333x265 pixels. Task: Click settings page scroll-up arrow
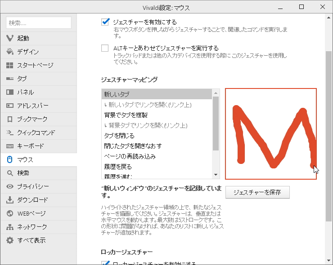tap(329, 18)
